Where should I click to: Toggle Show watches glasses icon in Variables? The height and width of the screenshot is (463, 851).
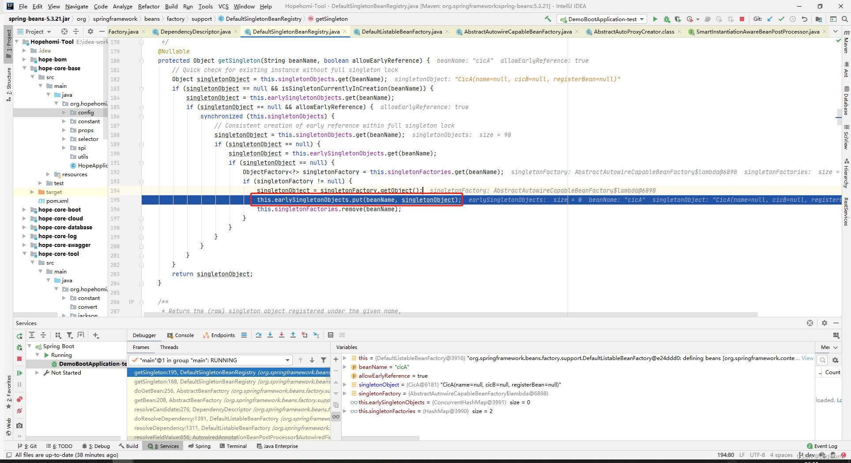click(x=336, y=417)
